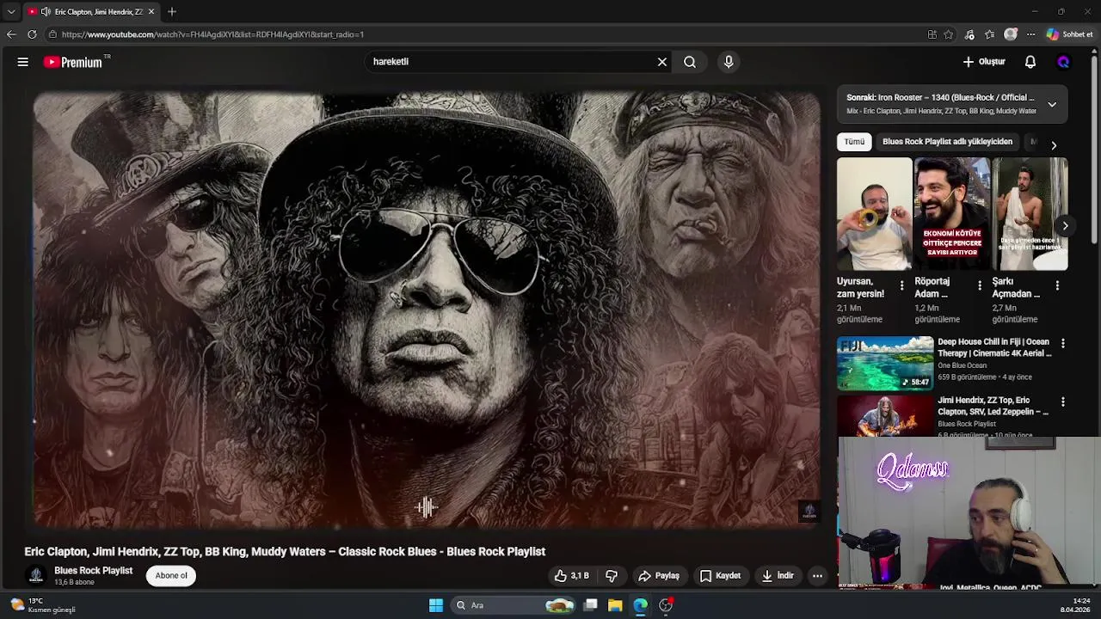
Task: Switch to Edge in the taskbar
Action: point(641,605)
